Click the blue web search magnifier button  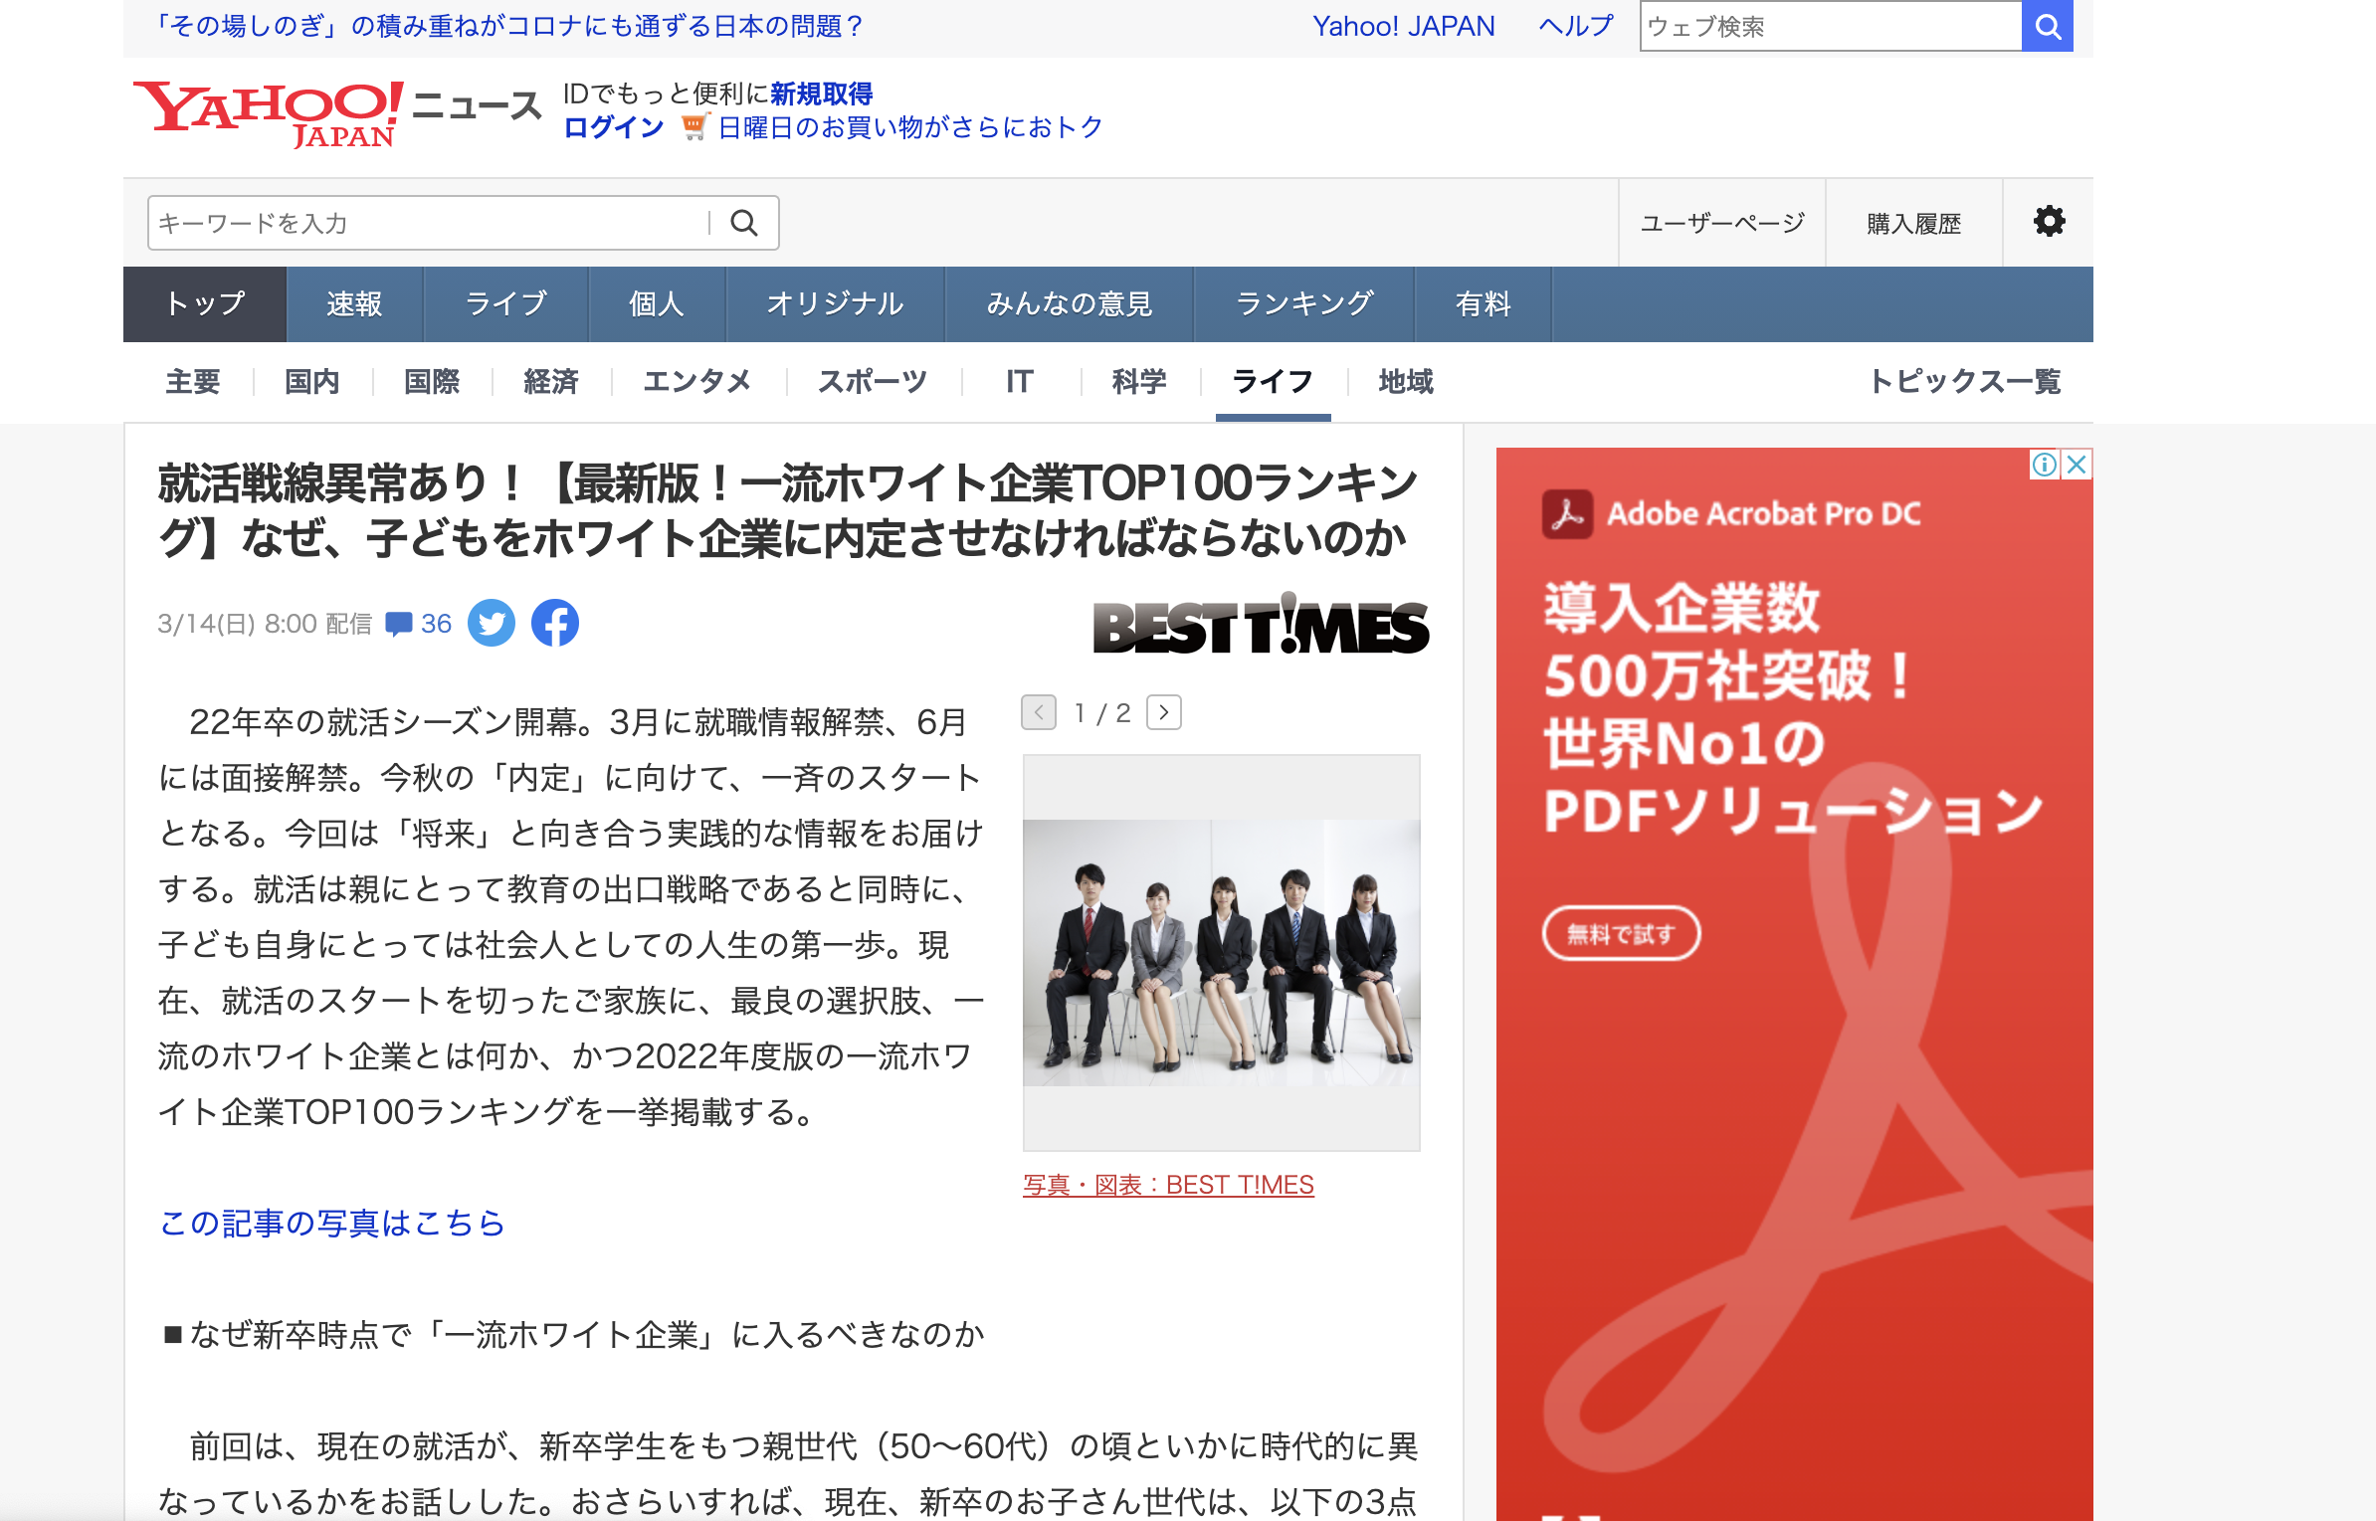coord(2047,26)
